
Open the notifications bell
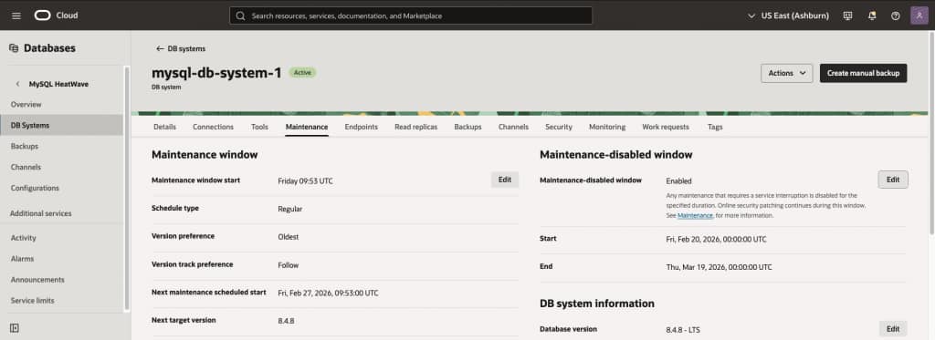(872, 16)
